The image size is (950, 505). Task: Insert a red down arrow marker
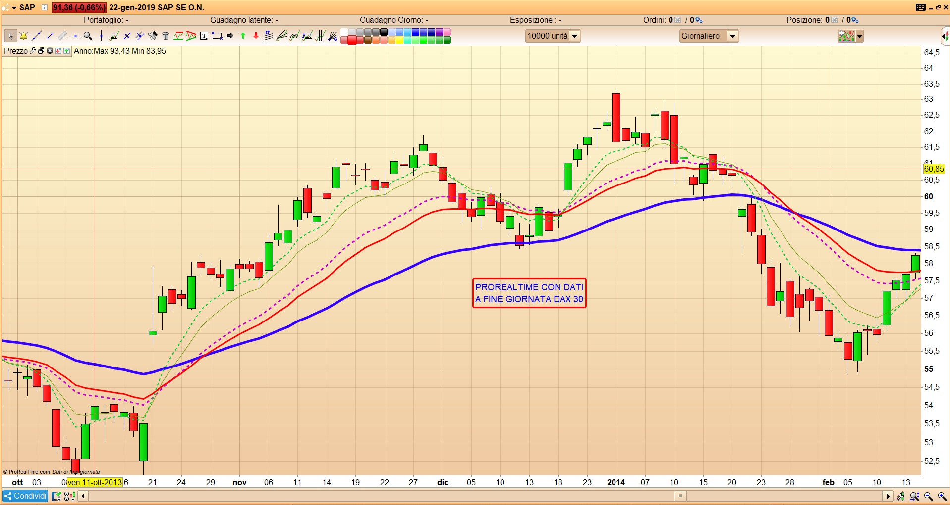(x=256, y=36)
